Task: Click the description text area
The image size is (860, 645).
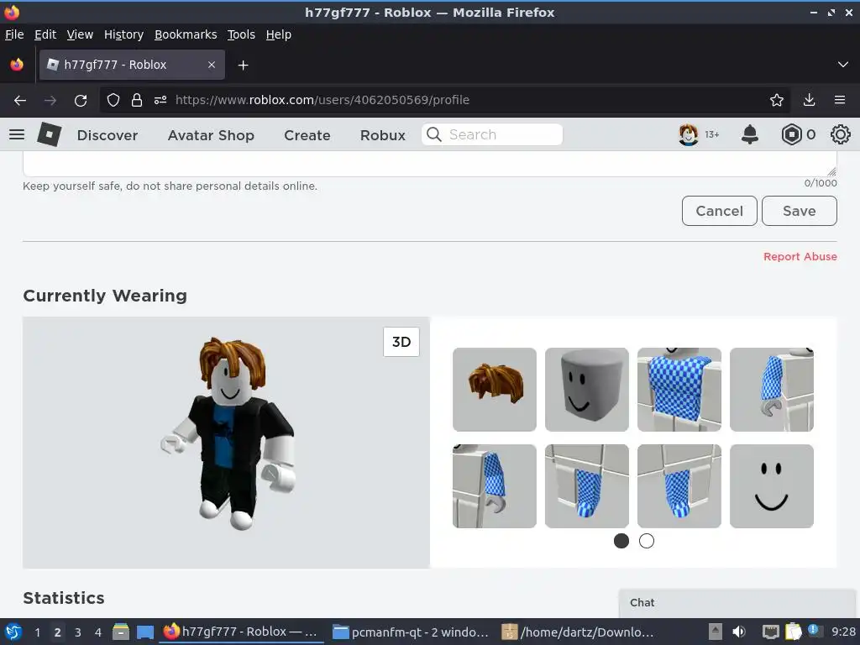Action: (430, 164)
